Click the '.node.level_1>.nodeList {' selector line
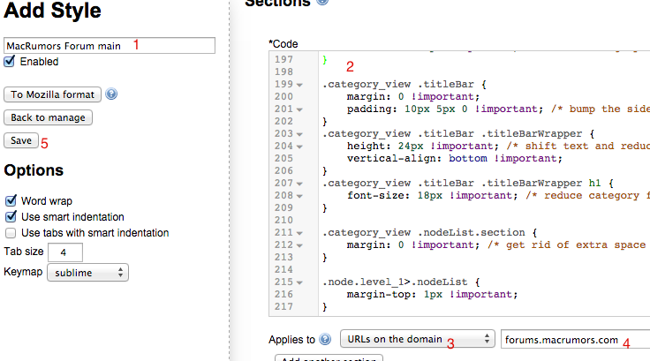650x361 pixels. pos(401,282)
